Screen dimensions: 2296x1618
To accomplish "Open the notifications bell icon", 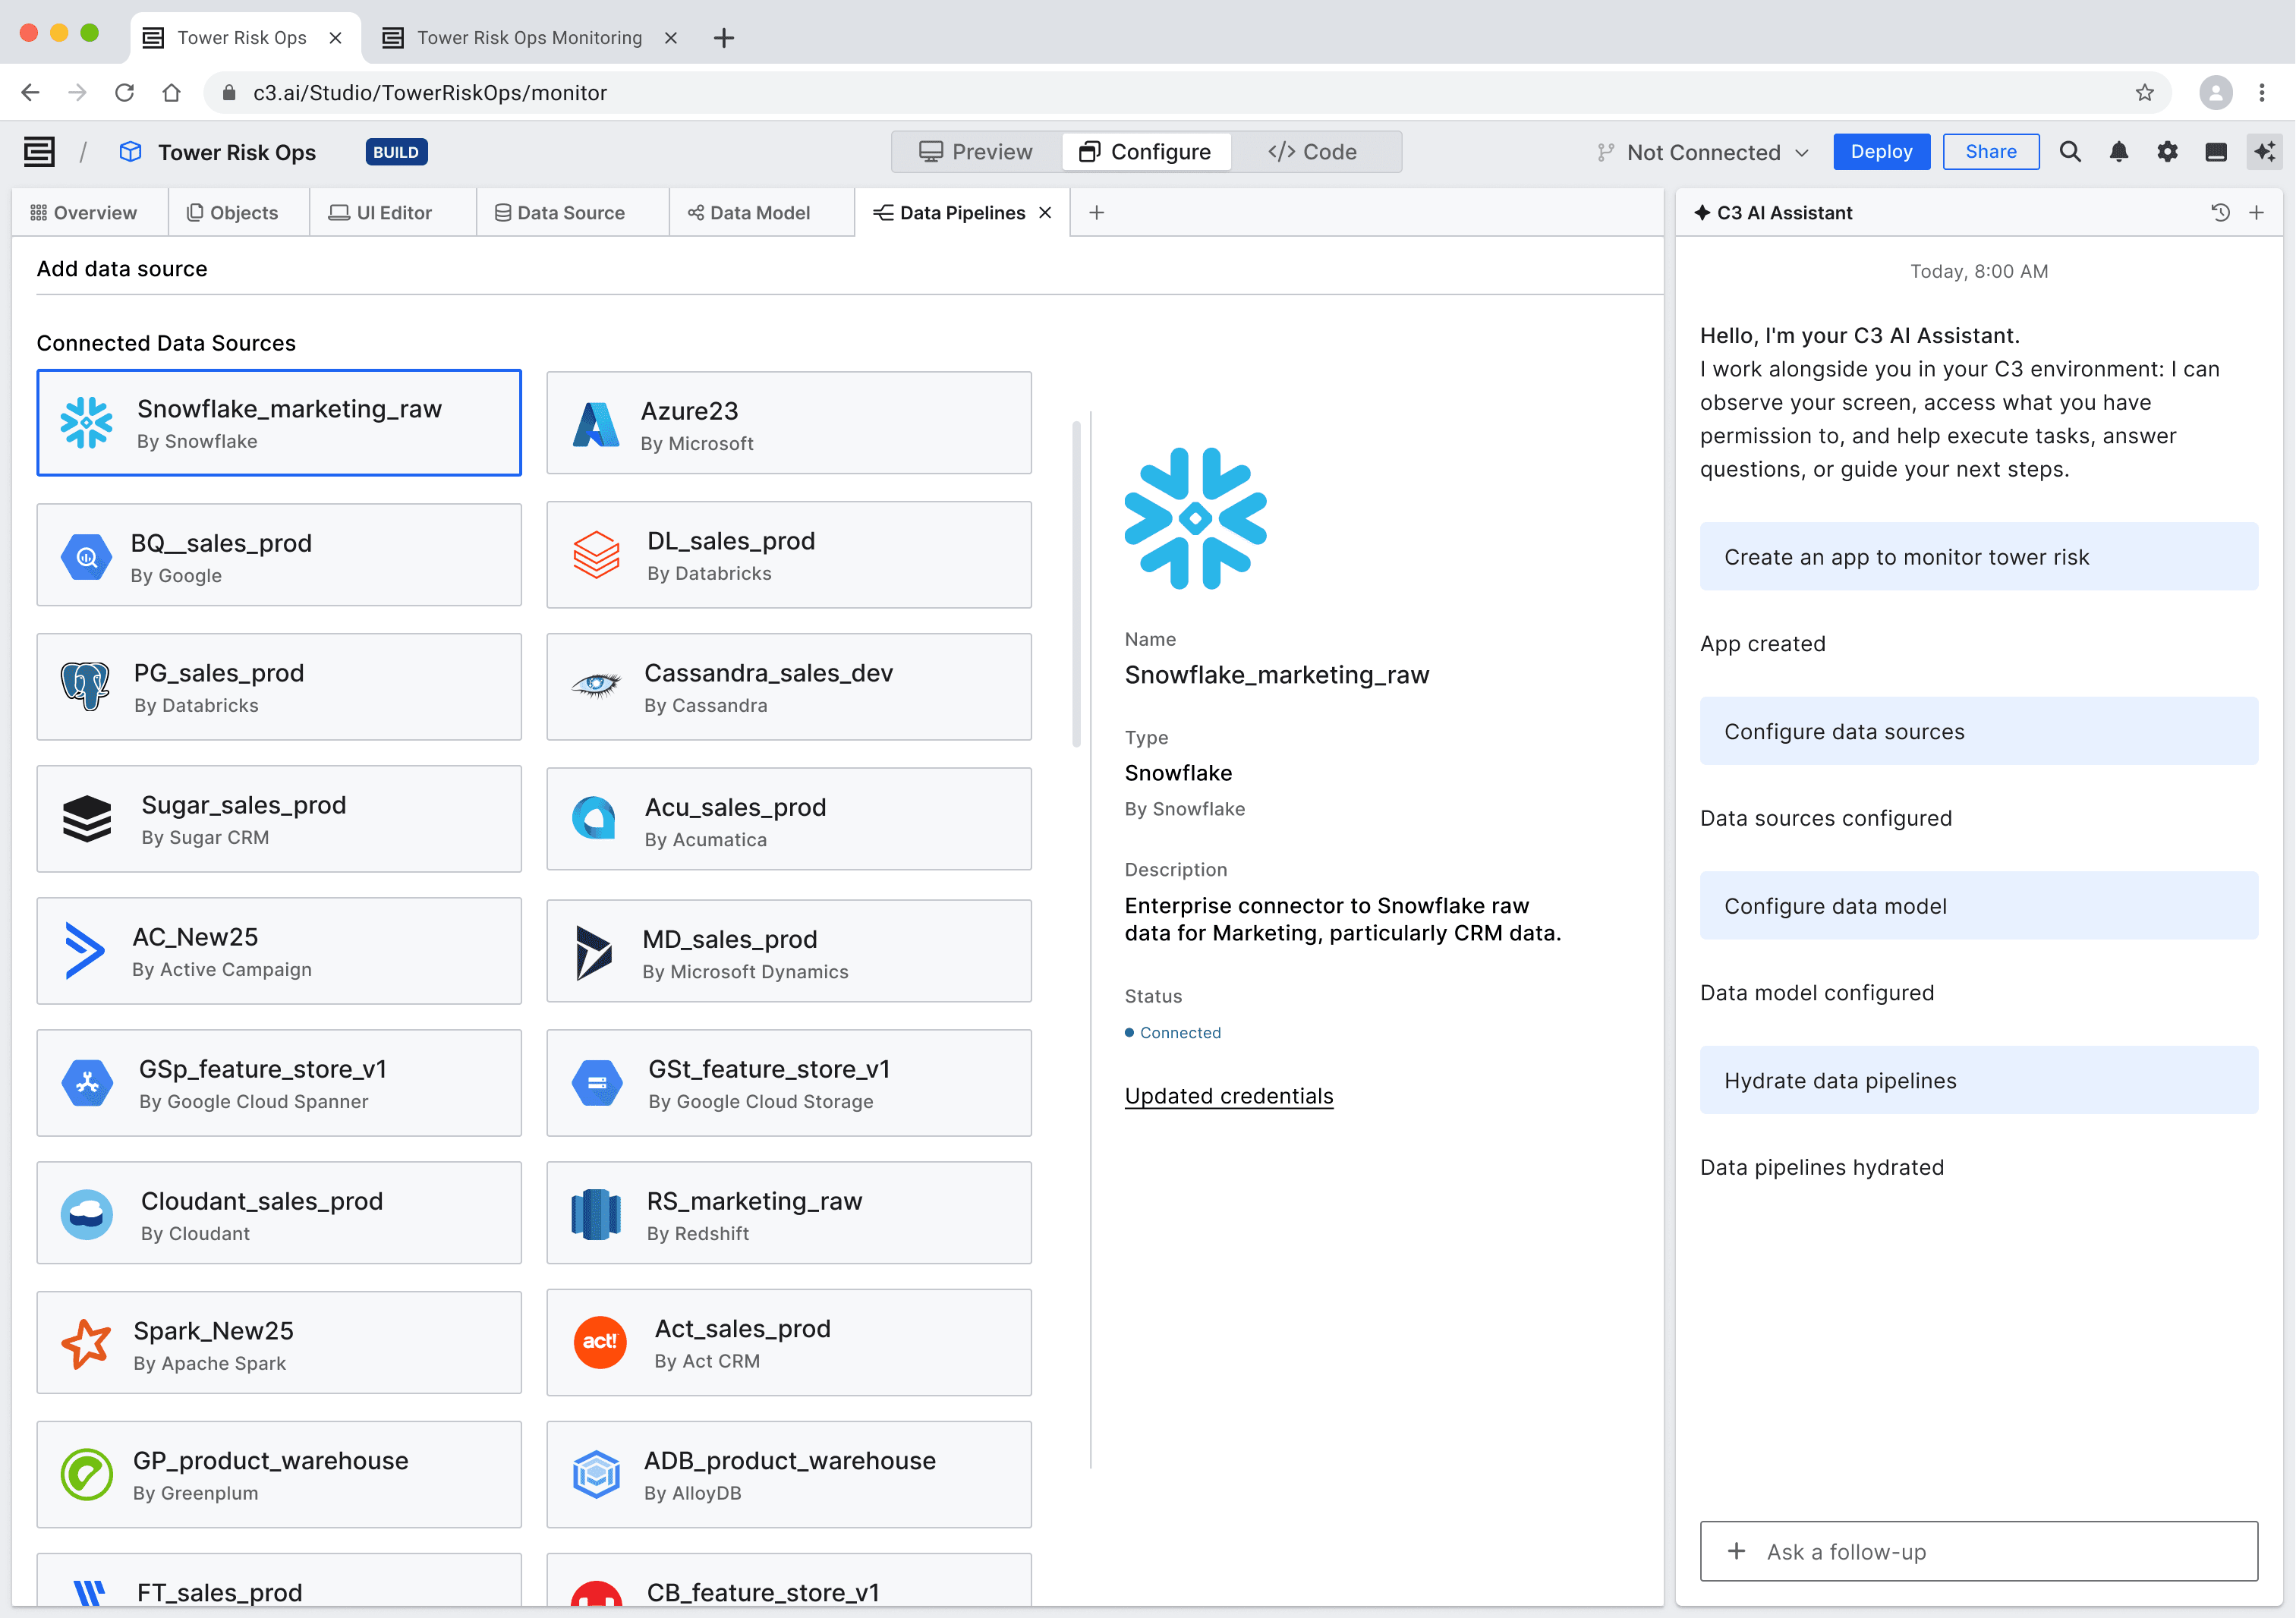I will pyautogui.click(x=2118, y=152).
